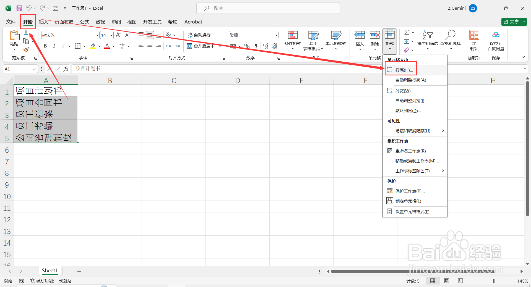Open the Insert (插入) ribbon tab
This screenshot has width=531, height=287.
[x=43, y=22]
